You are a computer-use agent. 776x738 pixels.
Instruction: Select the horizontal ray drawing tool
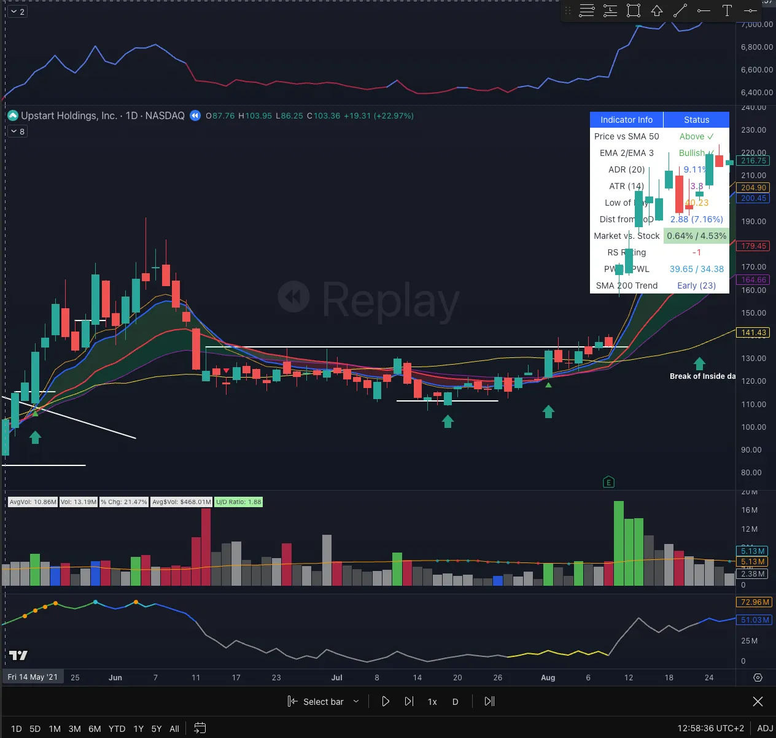[x=704, y=10]
